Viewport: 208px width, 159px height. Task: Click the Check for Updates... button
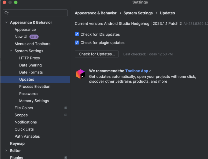click(x=97, y=54)
